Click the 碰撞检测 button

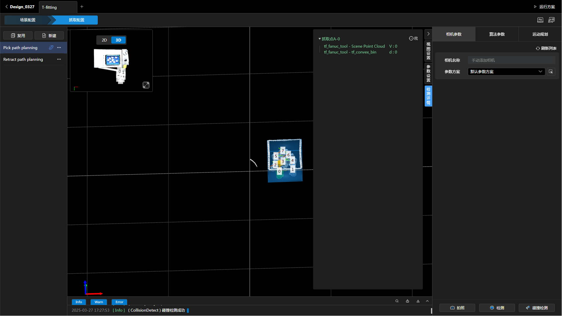click(x=537, y=308)
